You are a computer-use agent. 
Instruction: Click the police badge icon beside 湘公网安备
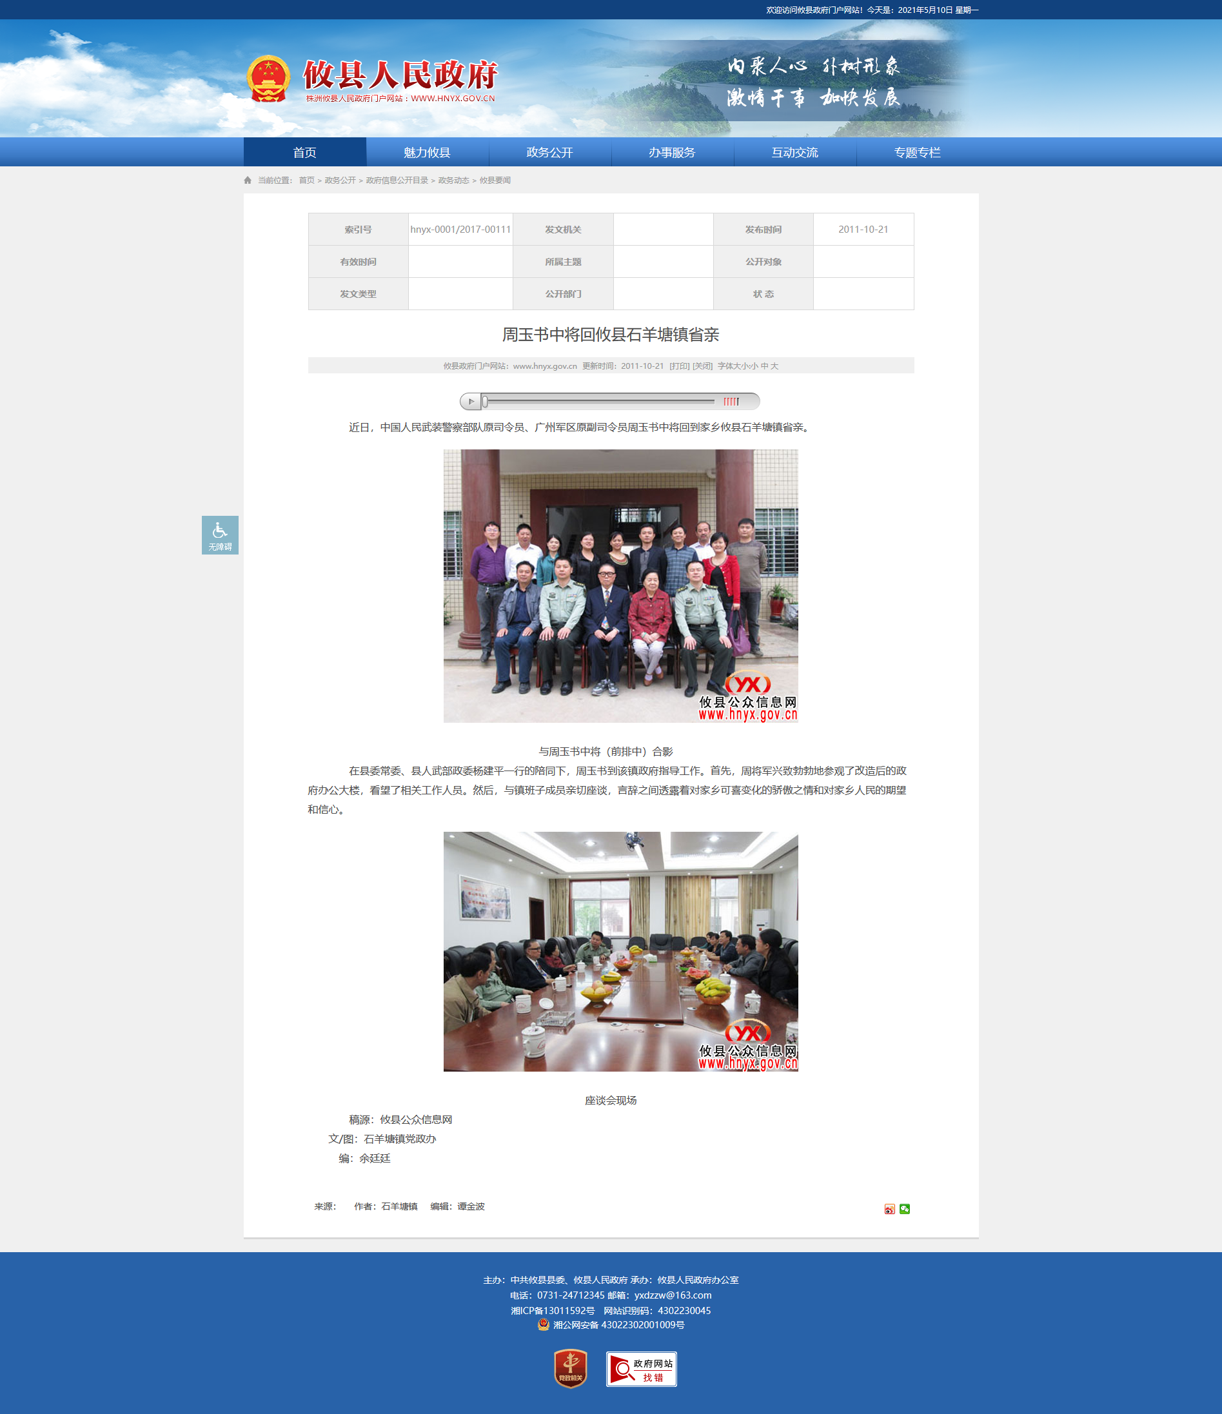(x=544, y=1324)
